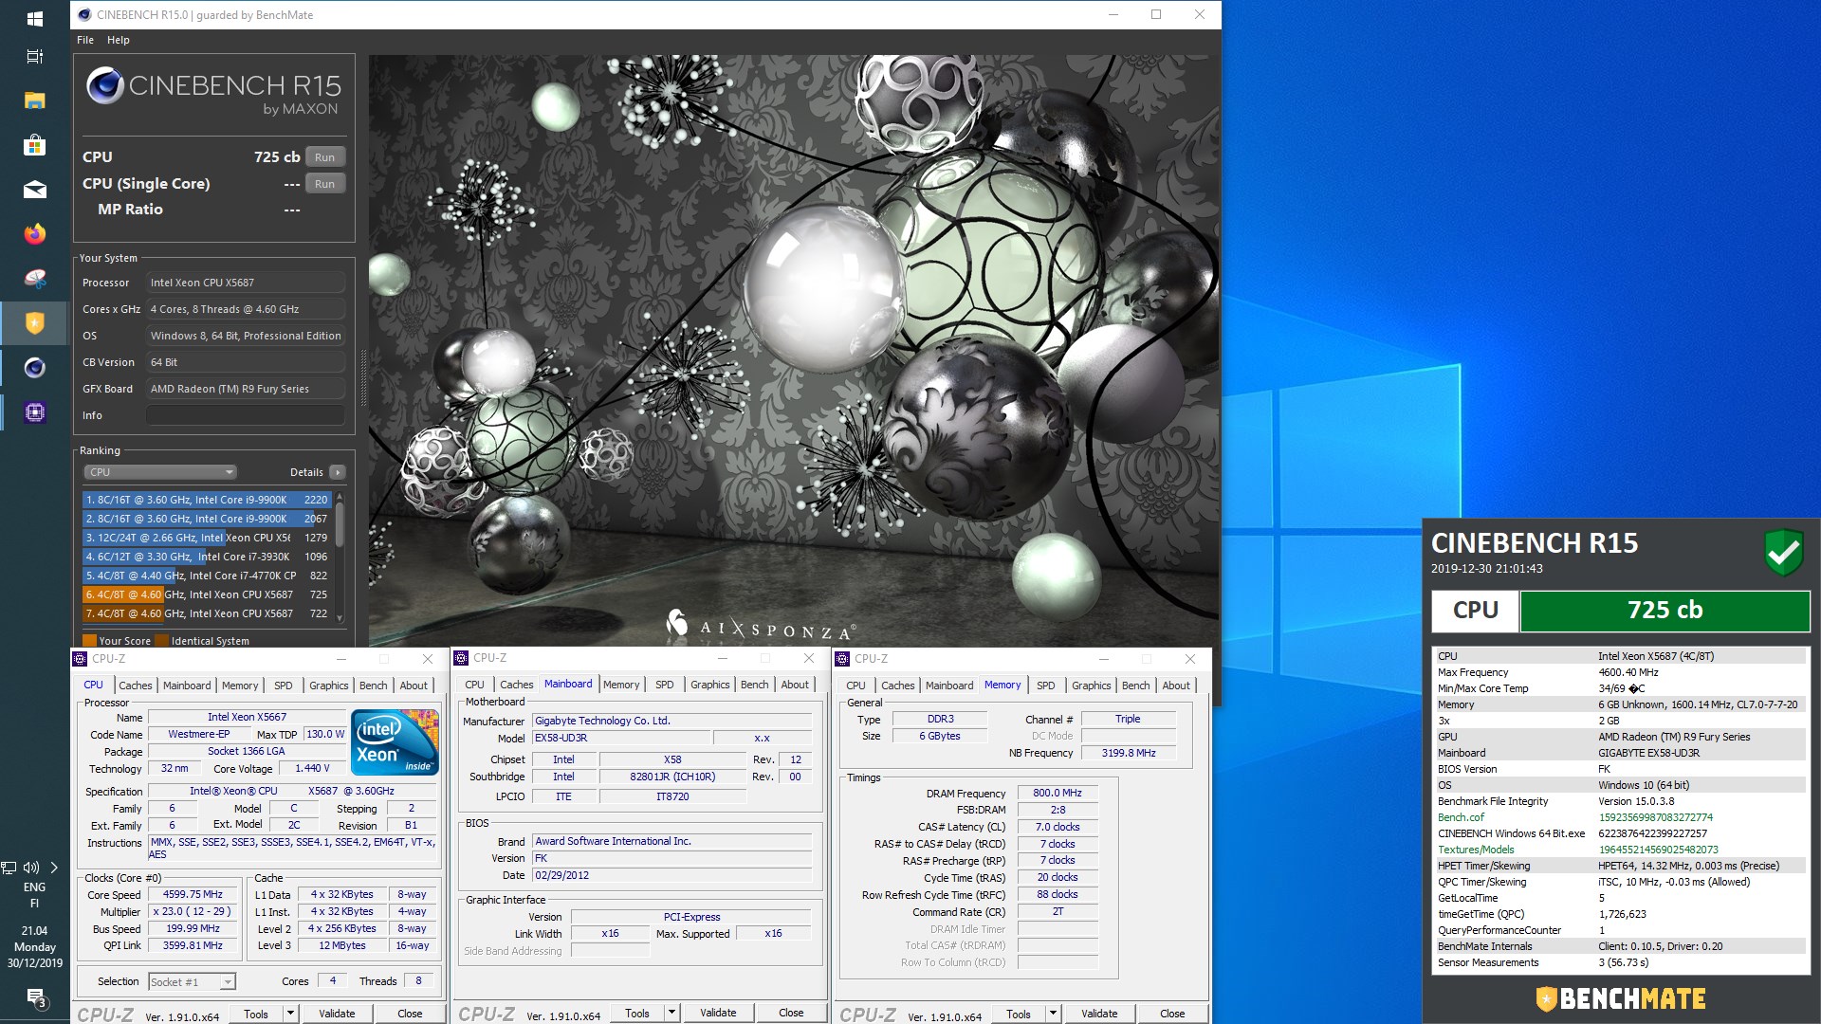Image resolution: width=1821 pixels, height=1024 pixels.
Task: Select ranking entry Intel Core i7-3930K 1096
Action: [206, 557]
